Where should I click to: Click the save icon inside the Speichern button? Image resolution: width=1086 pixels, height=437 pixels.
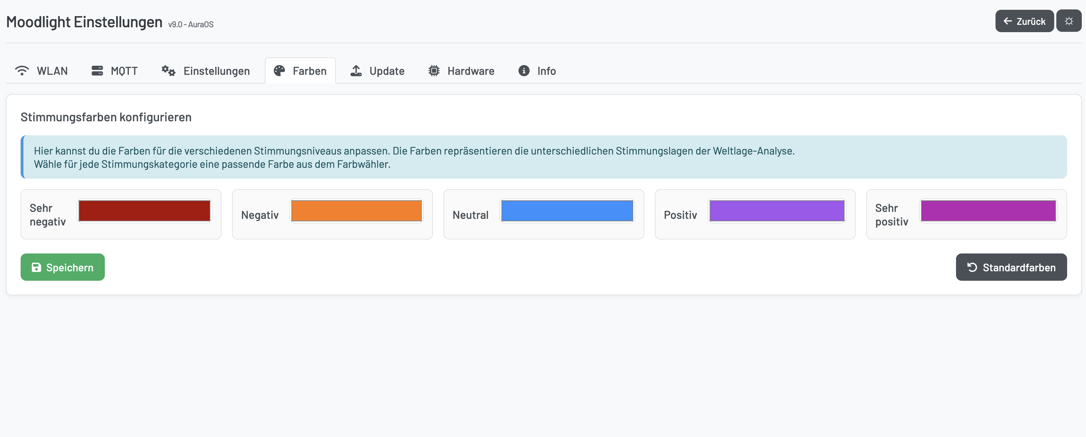[36, 267]
